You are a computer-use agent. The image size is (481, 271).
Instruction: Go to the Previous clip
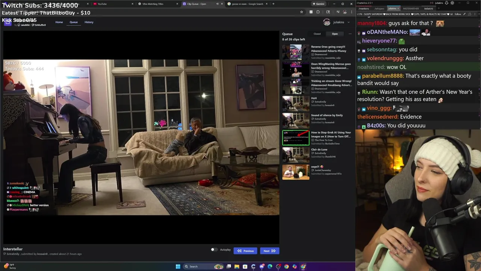(x=245, y=251)
